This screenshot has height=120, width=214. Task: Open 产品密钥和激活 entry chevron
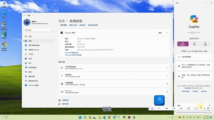pos(167,68)
